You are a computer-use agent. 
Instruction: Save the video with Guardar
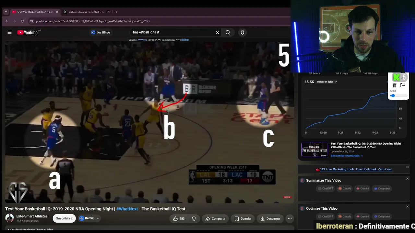tap(243, 218)
